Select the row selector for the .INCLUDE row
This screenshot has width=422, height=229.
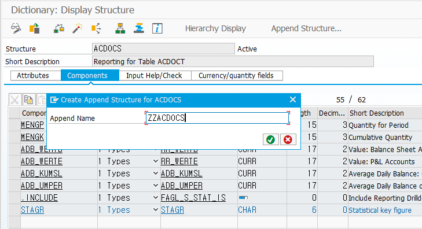coord(14,198)
